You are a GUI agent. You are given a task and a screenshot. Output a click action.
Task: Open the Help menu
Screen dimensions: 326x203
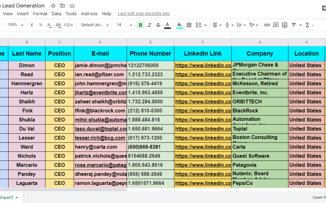tap(106, 14)
